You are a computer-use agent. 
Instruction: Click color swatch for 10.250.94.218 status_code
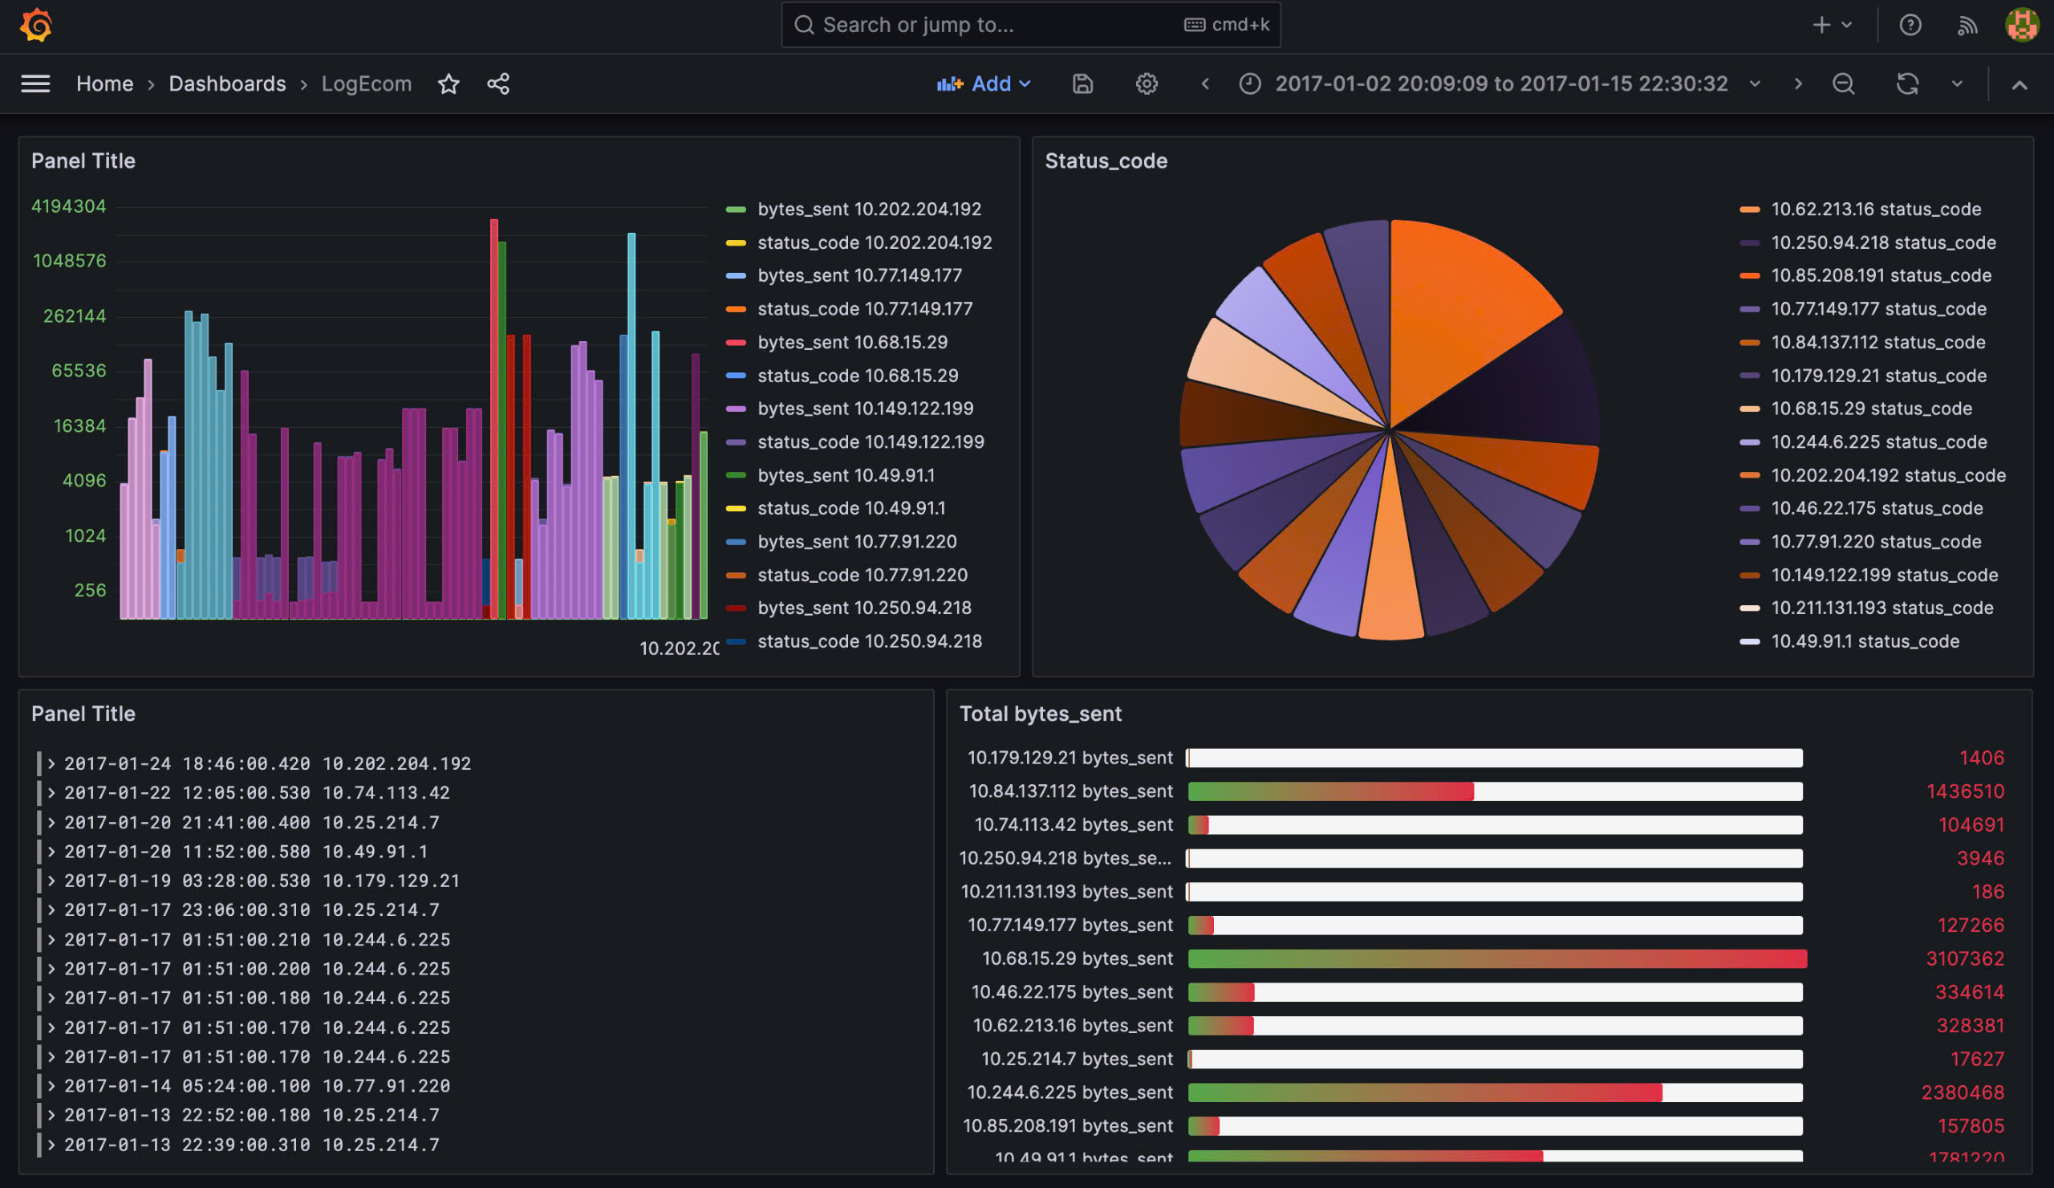coord(1749,242)
